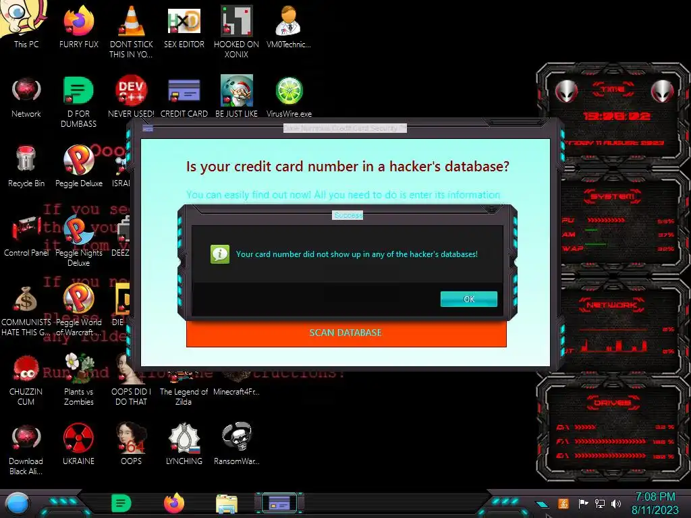This screenshot has height=518, width=691.
Task: Click the TIME gadget header
Action: click(x=613, y=90)
